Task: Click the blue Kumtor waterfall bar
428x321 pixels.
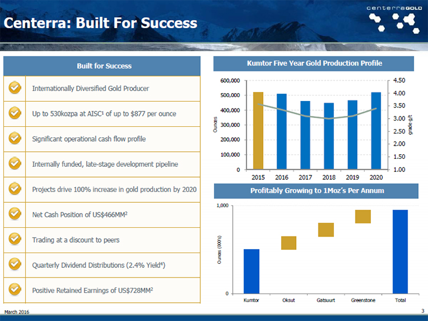Action: coord(252,271)
